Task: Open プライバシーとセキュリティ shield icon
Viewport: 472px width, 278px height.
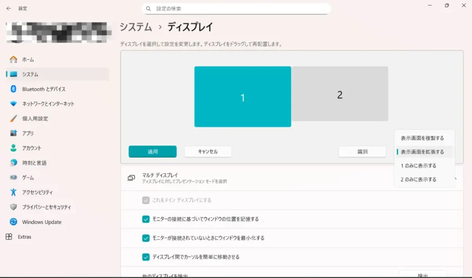Action: pyautogui.click(x=13, y=207)
